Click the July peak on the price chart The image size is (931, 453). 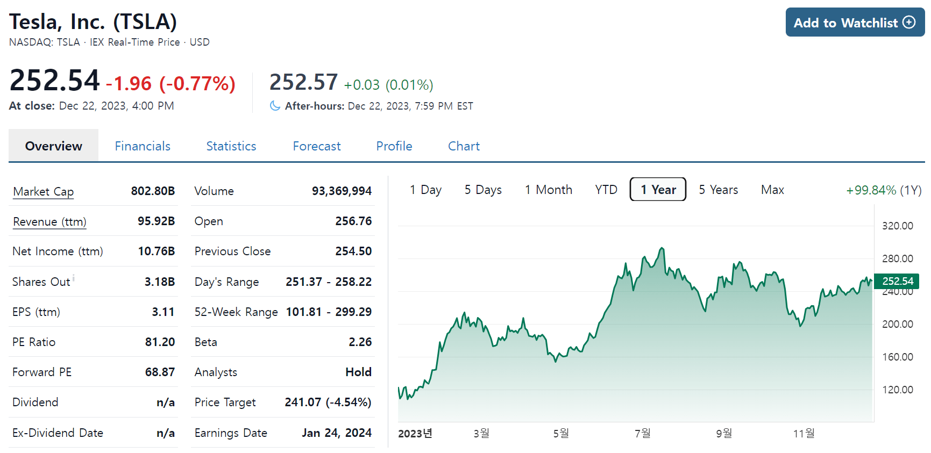pyautogui.click(x=662, y=249)
